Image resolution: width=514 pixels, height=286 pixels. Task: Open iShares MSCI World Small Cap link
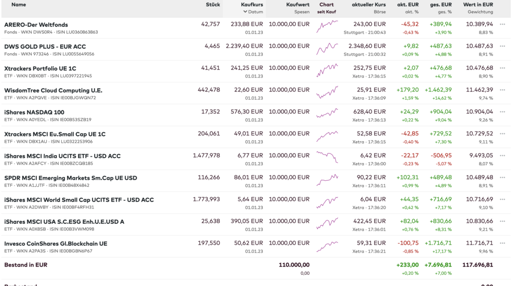coord(79,200)
